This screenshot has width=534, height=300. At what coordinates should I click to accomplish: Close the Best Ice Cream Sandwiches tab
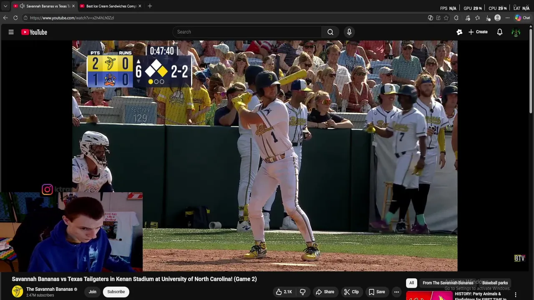140,6
